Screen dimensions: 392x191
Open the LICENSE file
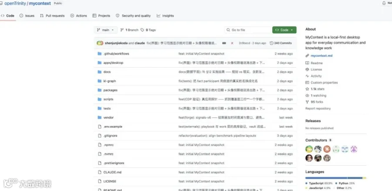pos(110,181)
